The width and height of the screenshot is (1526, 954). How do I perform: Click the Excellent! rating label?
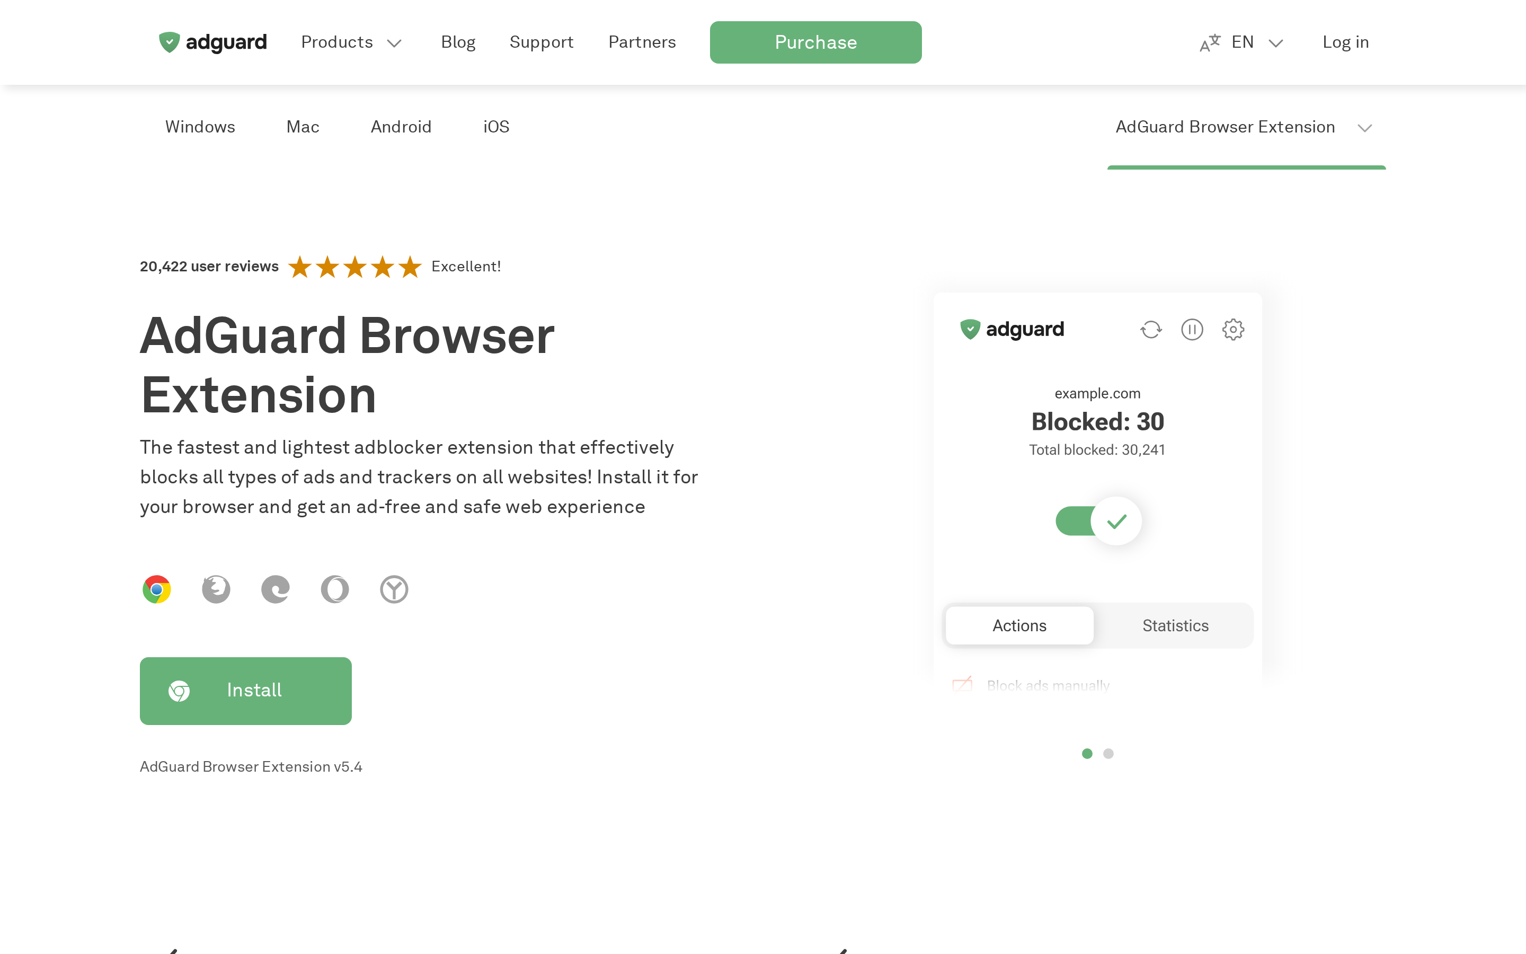(x=466, y=266)
